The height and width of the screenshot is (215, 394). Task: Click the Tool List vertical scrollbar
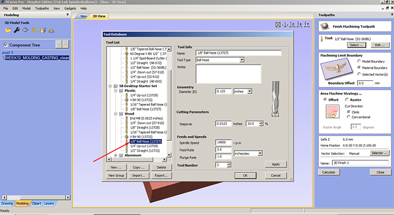pos(169,102)
